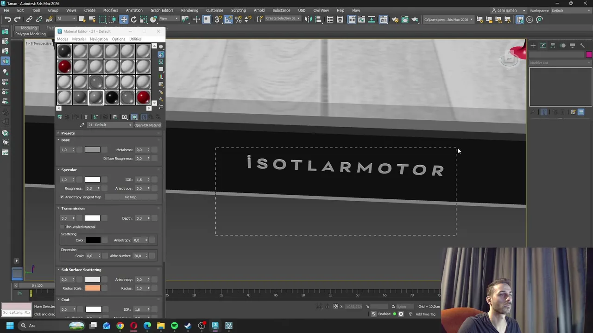This screenshot has width=593, height=333.
Task: Toggle the Enabled filter indicator in status bar
Action: coord(395,314)
